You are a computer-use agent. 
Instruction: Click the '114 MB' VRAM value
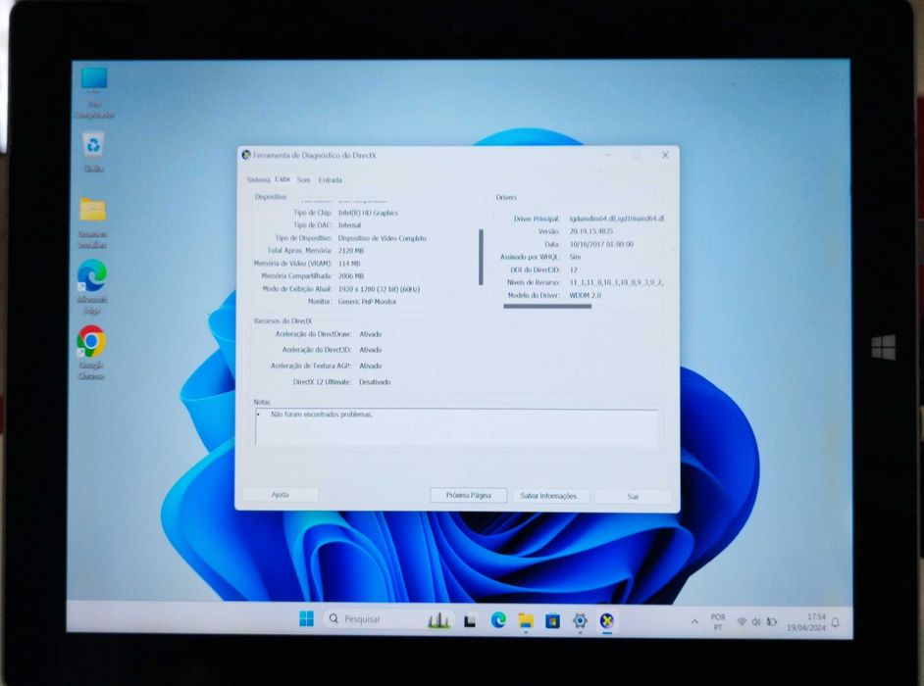[x=349, y=264]
